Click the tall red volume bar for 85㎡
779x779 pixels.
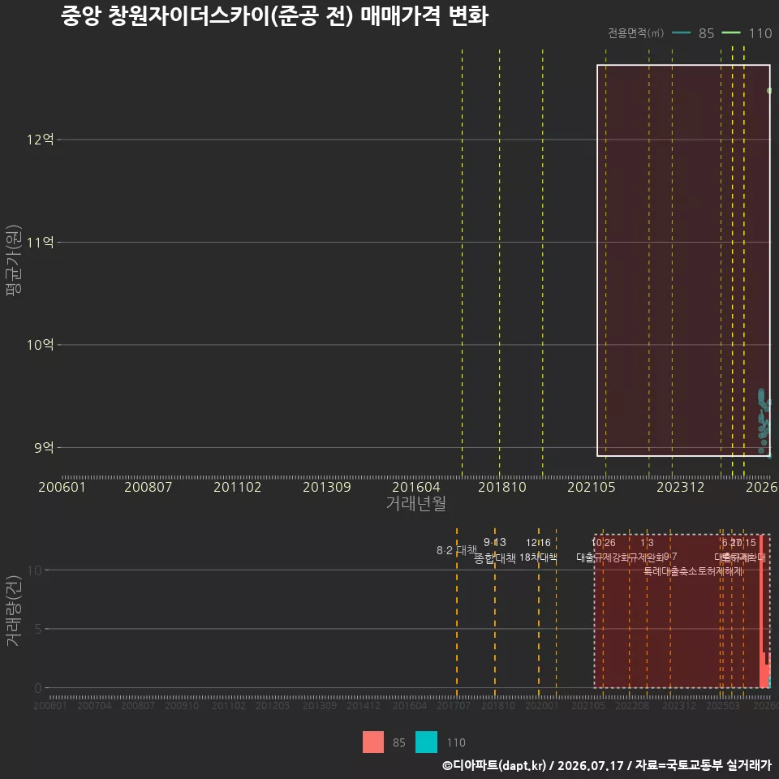pyautogui.click(x=762, y=611)
